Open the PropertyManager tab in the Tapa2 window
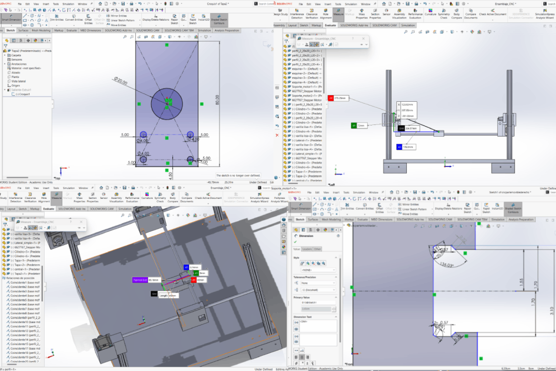 coord(14,40)
